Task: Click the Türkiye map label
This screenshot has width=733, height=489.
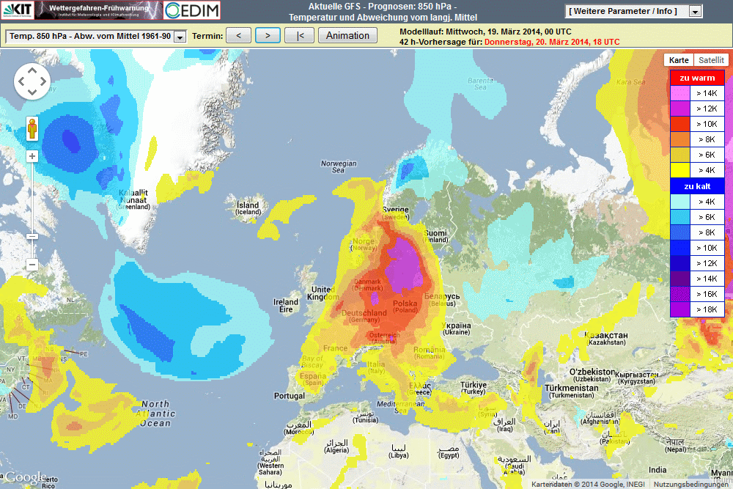Action: [473, 388]
